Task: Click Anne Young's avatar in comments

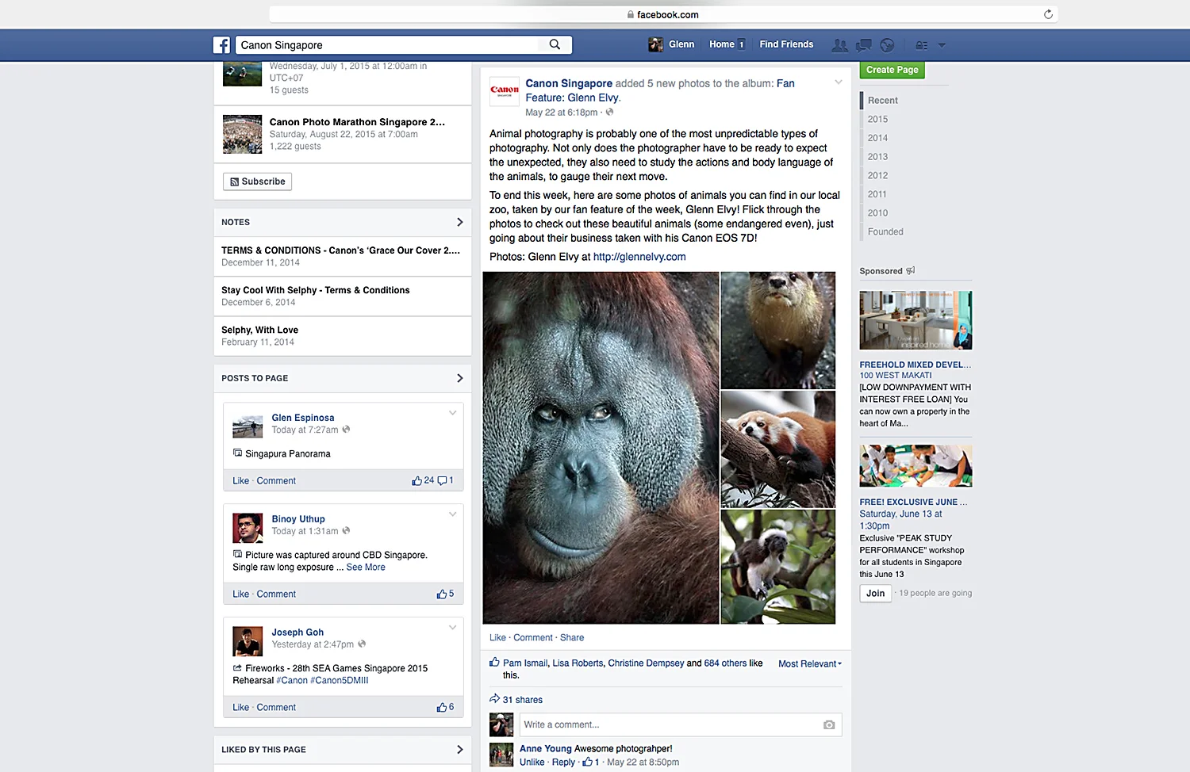Action: [501, 755]
